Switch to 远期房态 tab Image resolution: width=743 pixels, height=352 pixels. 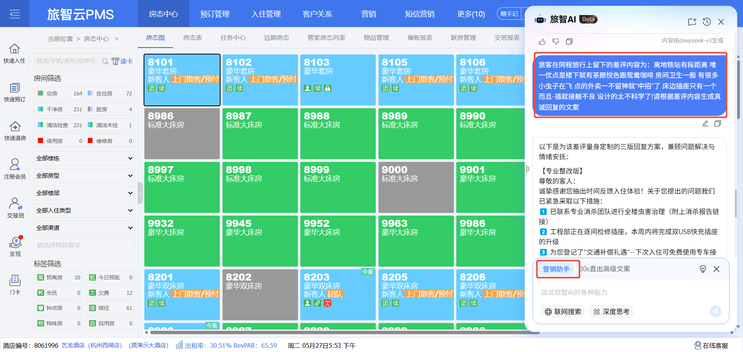pos(277,37)
